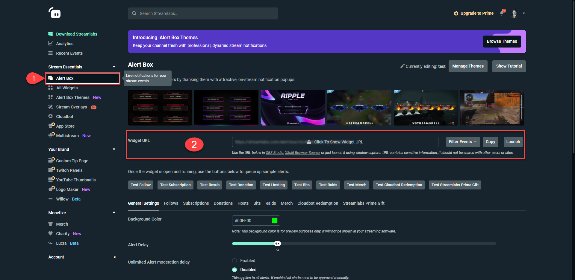Collapse the Your Brand section
575x280 pixels.
(114, 149)
